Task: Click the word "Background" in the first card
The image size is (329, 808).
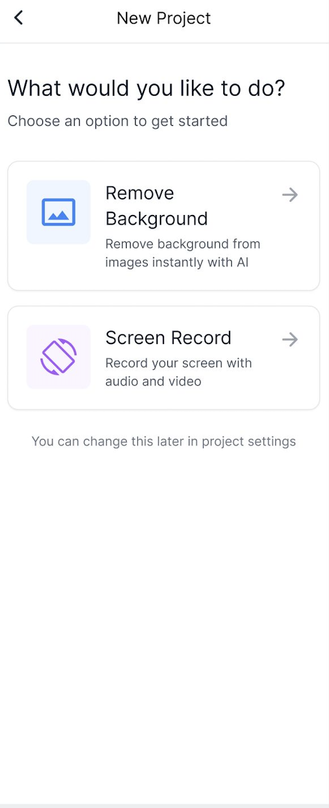Action: click(157, 219)
